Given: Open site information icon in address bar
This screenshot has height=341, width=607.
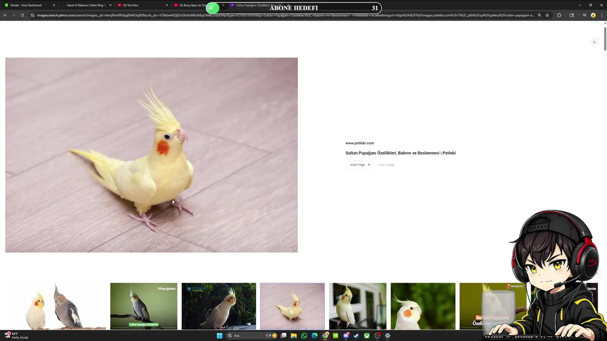Looking at the screenshot, I should tap(32, 15).
